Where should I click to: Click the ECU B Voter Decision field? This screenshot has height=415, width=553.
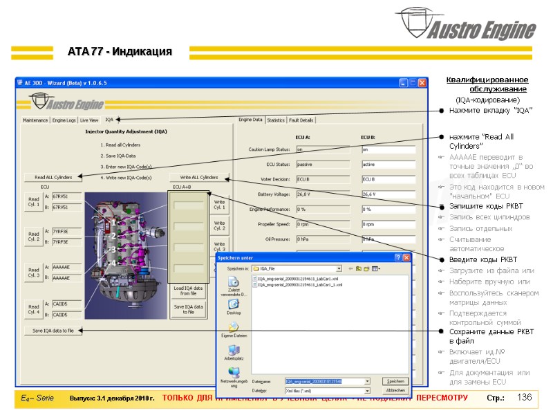point(388,179)
